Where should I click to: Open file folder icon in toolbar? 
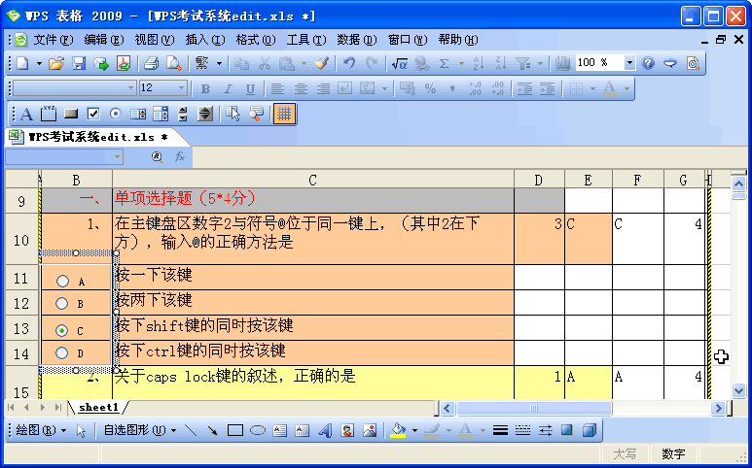point(56,63)
